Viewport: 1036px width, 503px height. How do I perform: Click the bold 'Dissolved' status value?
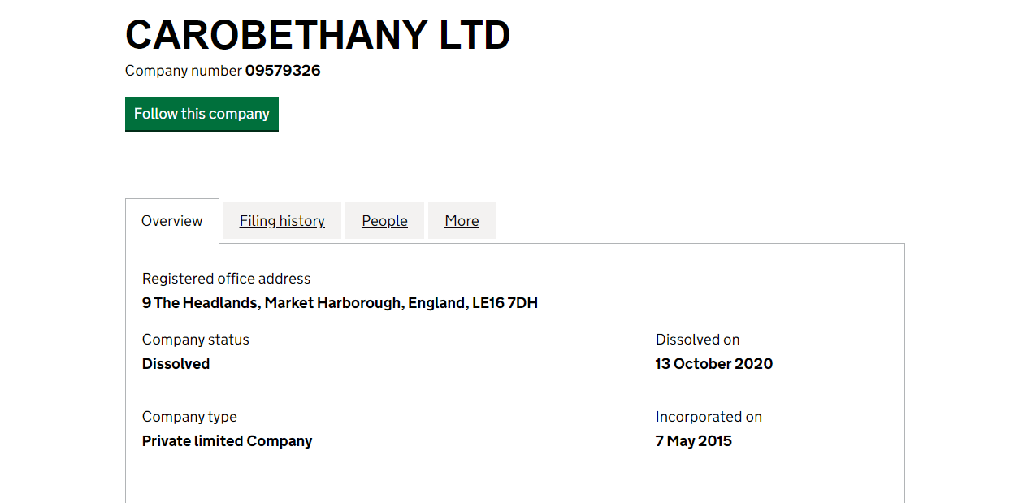176,364
